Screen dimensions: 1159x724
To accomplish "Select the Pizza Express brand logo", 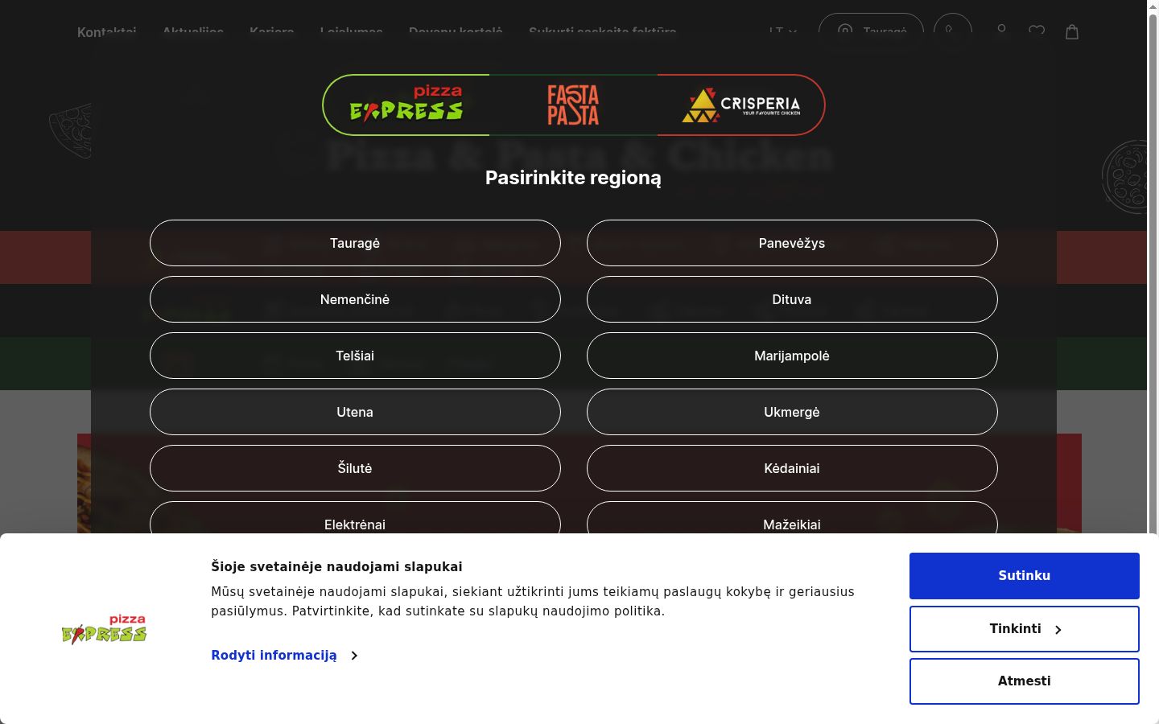I will (x=406, y=105).
